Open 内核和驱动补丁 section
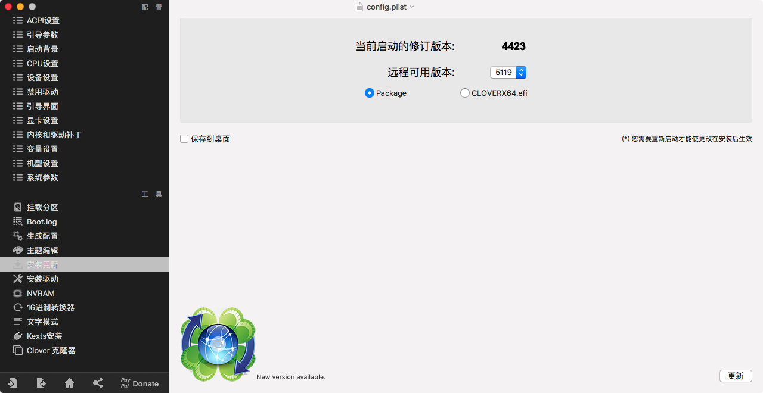The width and height of the screenshot is (763, 393). point(84,135)
